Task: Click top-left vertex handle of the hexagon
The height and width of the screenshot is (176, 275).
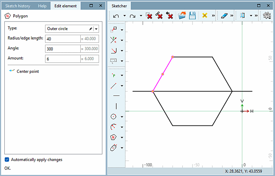Action: tap(173, 57)
